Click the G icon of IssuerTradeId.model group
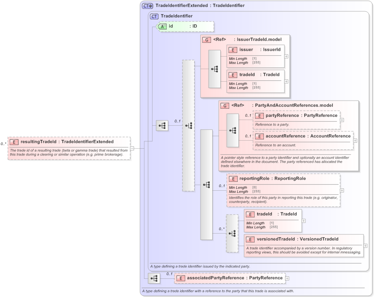 point(207,40)
